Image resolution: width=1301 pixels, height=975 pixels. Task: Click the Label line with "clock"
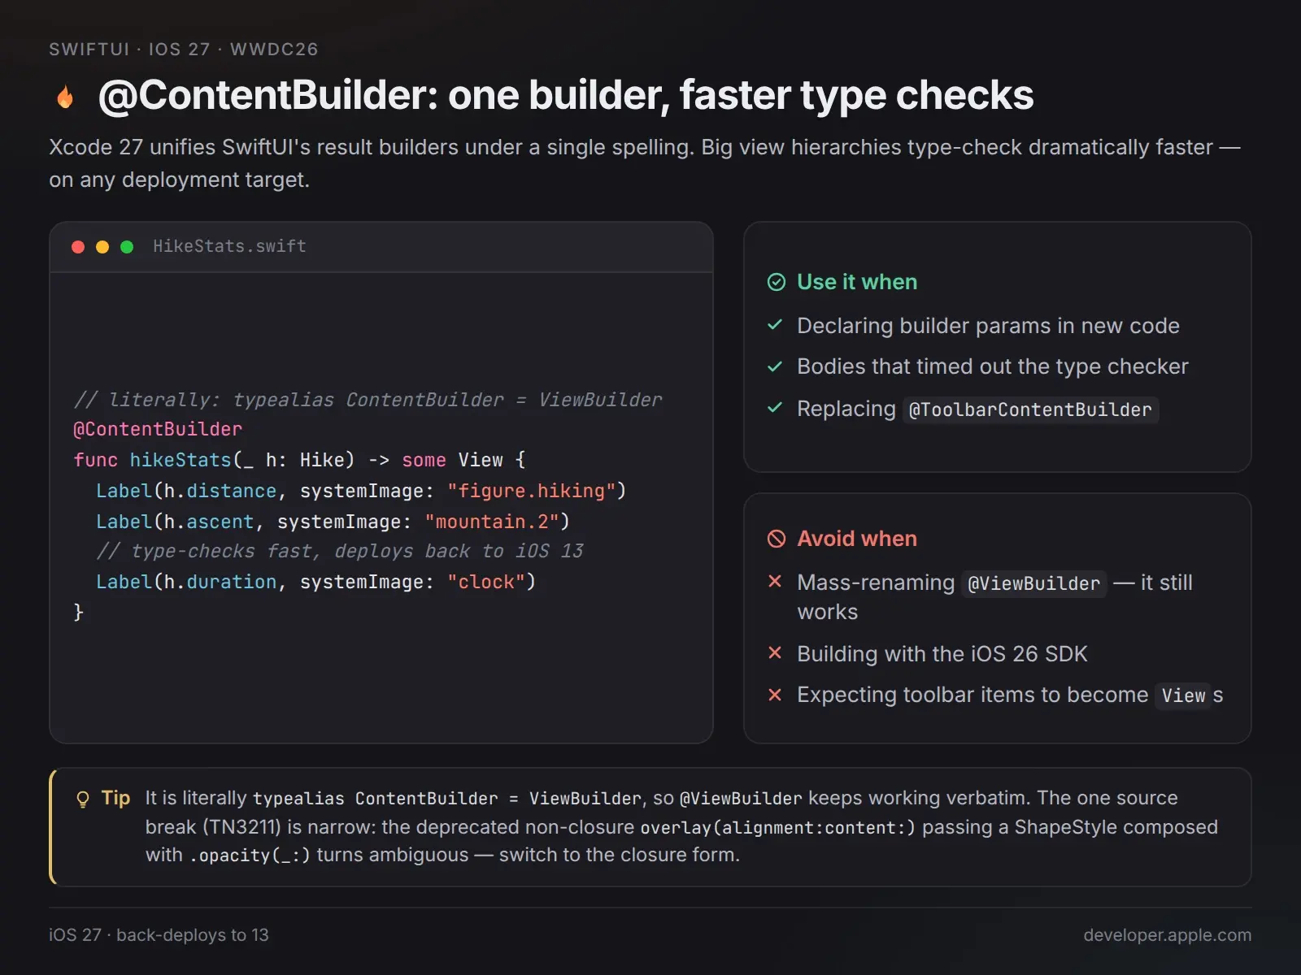click(x=316, y=582)
